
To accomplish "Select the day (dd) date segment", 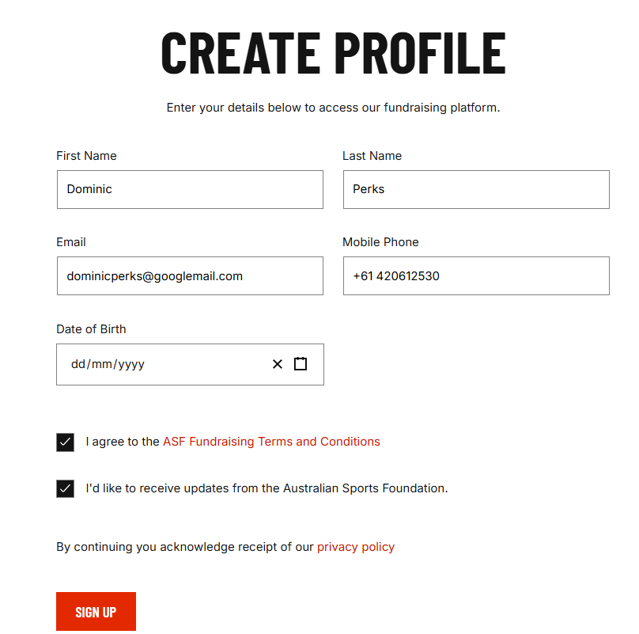I will point(78,365).
